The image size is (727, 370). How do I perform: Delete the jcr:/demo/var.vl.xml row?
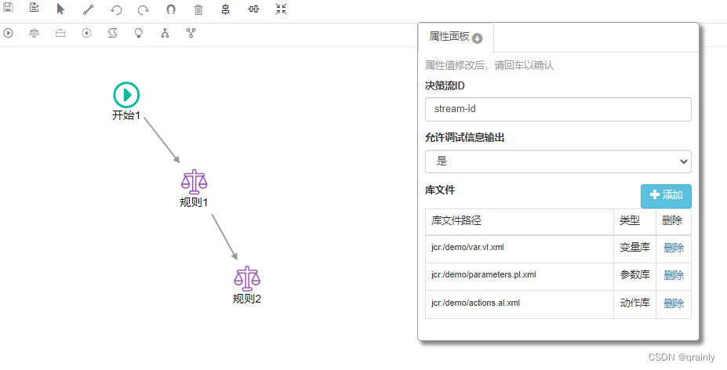pyautogui.click(x=674, y=248)
